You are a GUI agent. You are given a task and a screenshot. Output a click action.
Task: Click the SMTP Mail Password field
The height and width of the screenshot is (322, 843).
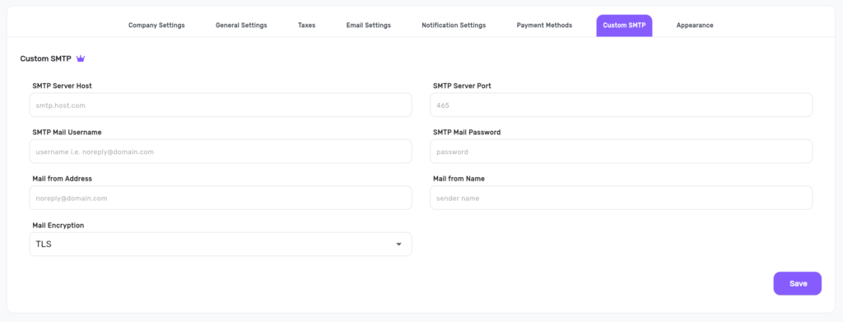[x=621, y=152]
